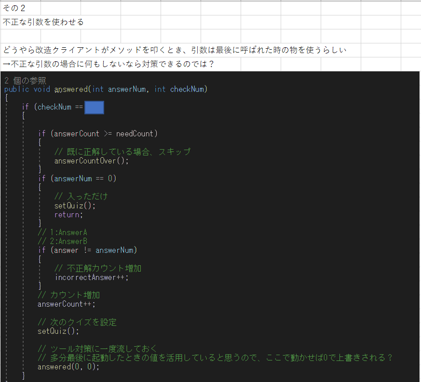The image size is (421, 382).
Task: Click the comment starting '// 多分最後に起動したとき'
Action: click(x=216, y=357)
